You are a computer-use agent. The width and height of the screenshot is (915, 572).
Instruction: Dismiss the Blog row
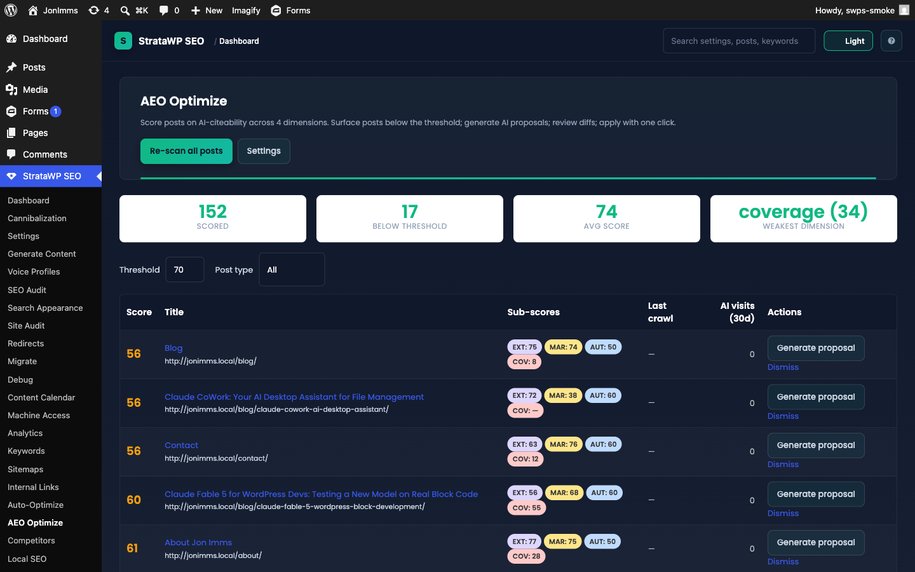(783, 367)
